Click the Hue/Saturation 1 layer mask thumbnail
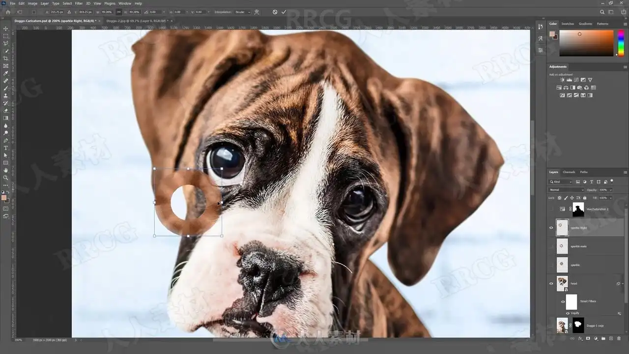The image size is (629, 354). pos(578,209)
